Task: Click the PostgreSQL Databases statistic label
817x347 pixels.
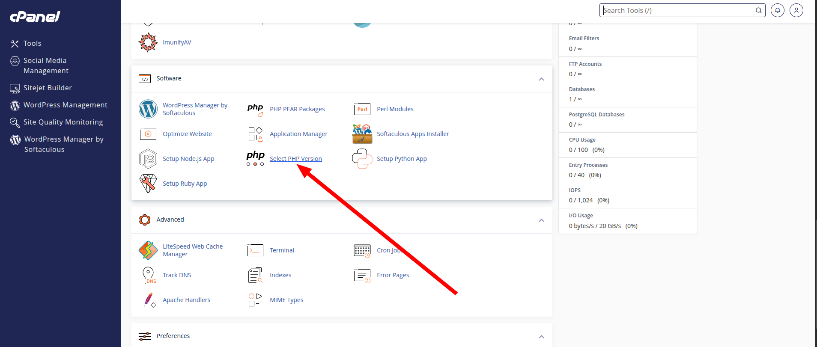Action: 596,115
